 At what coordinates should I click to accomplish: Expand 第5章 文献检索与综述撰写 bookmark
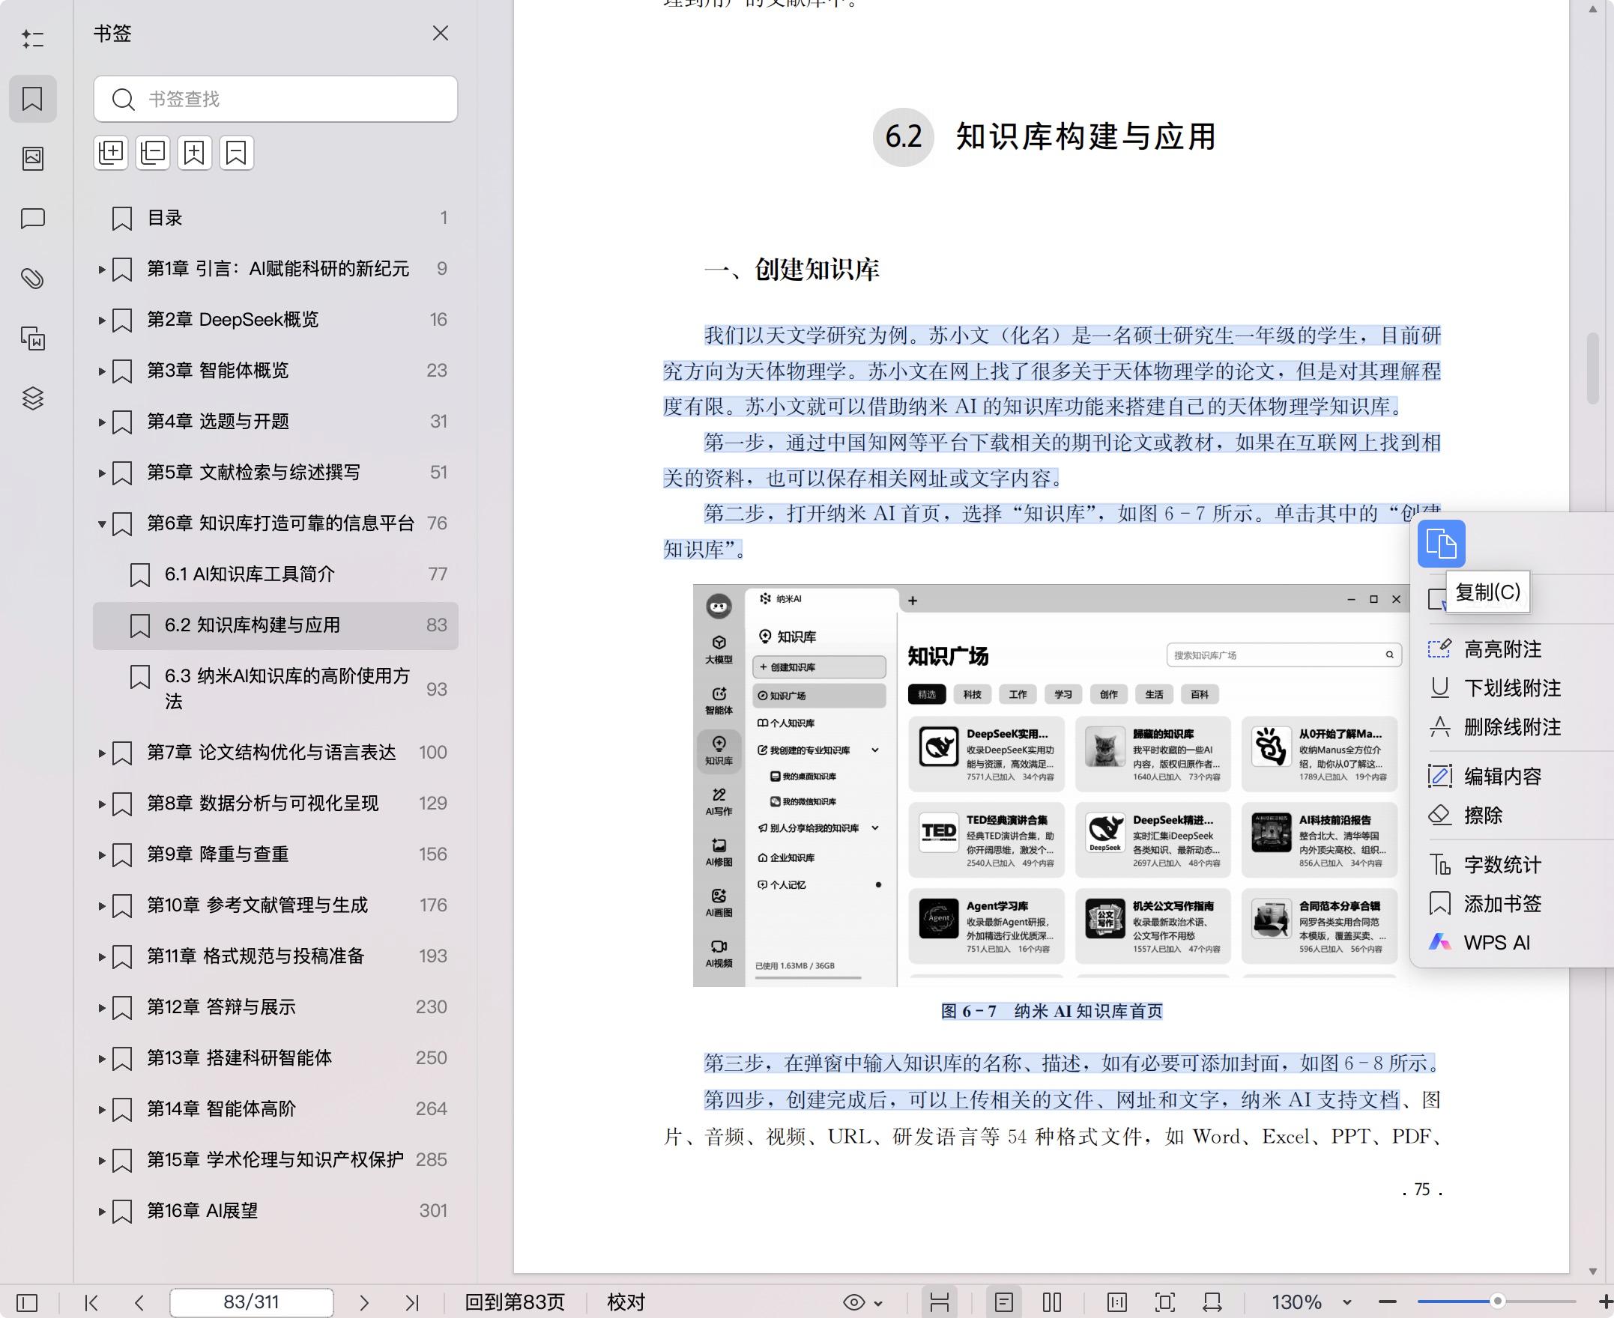(x=102, y=473)
